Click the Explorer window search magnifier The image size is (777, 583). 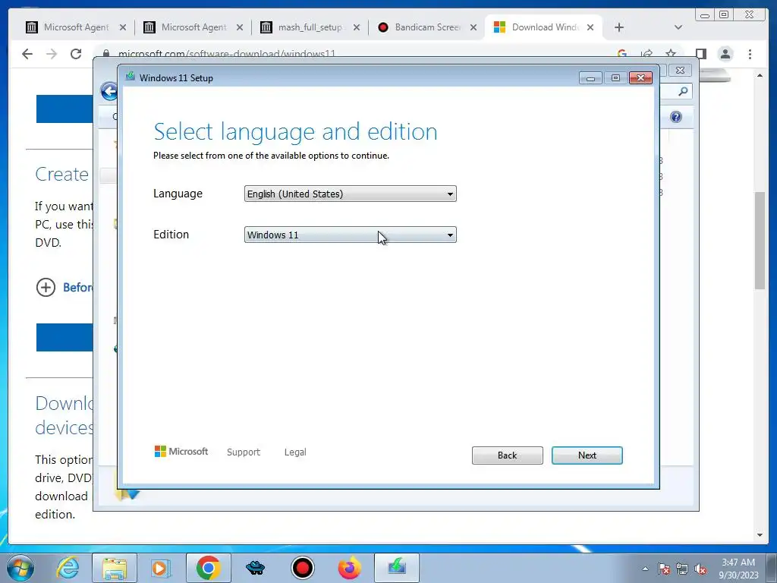(x=683, y=91)
